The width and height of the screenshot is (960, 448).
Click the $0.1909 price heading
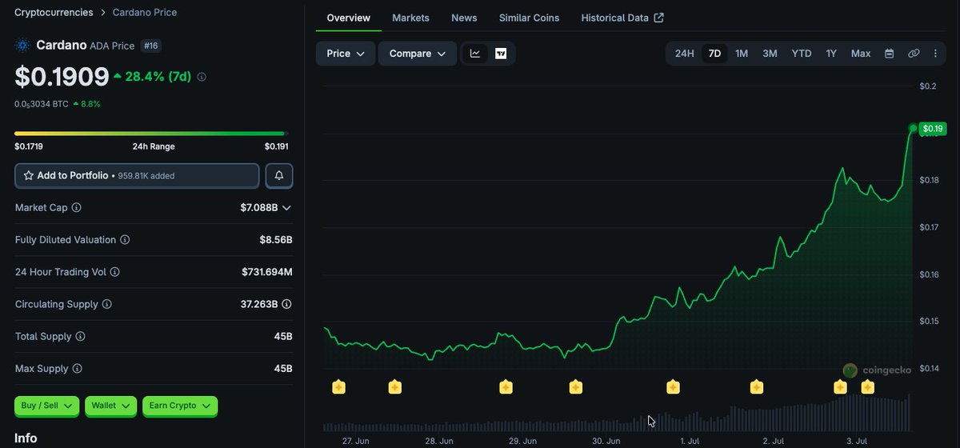click(x=62, y=77)
